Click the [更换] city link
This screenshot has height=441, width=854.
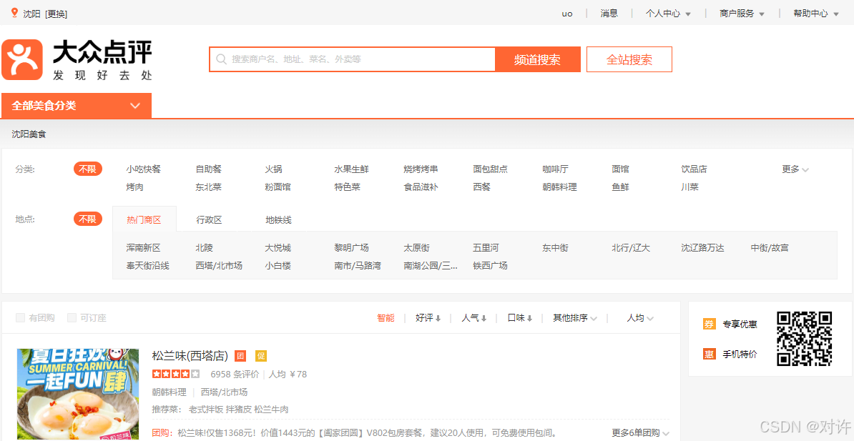tap(56, 14)
